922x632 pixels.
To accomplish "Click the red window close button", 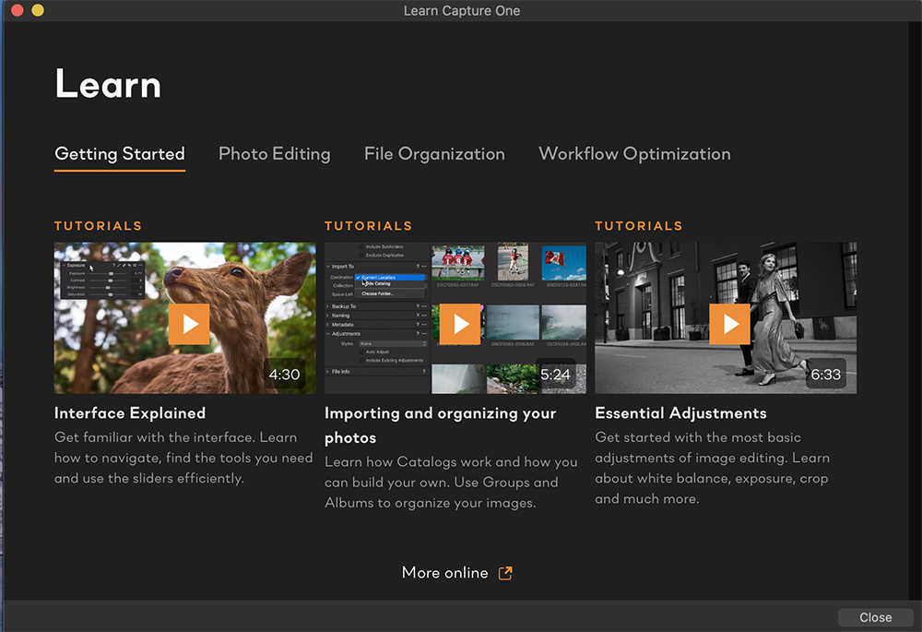I will (18, 11).
